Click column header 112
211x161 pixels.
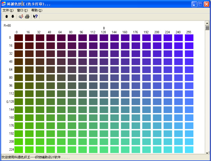tap(93, 32)
